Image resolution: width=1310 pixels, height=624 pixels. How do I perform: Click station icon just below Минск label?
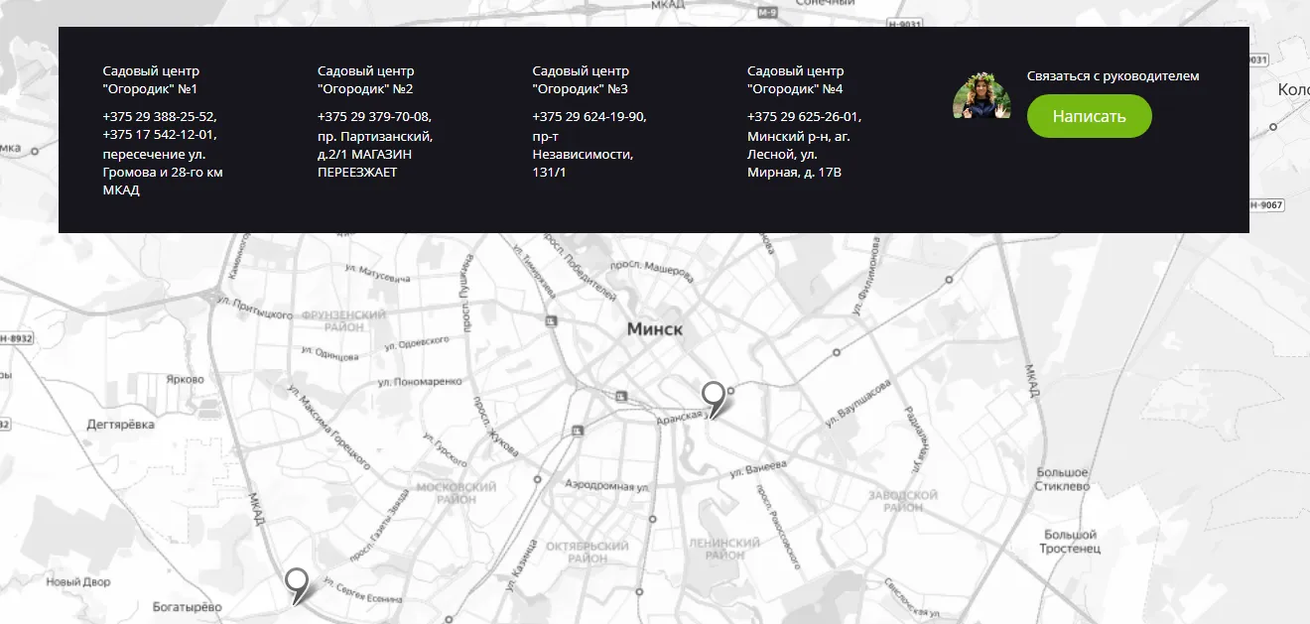[621, 396]
